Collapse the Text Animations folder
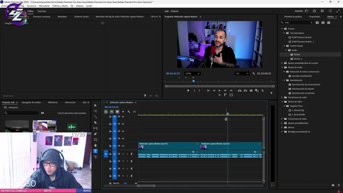This screenshot has height=193, width=343. click(284, 33)
